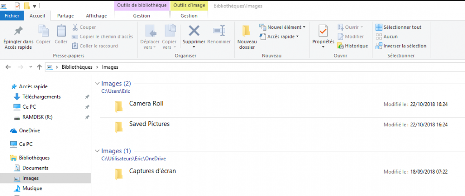Click Épingler dans Accès rapide pin icon

[x=18, y=31]
